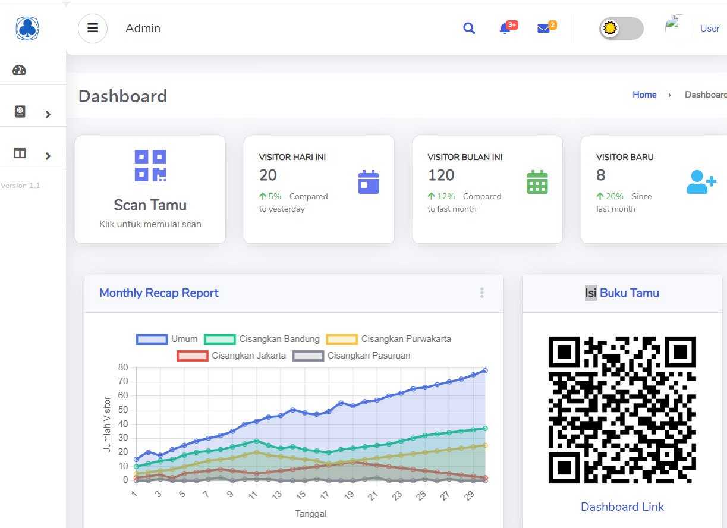The image size is (727, 528).
Task: Toggle Cisangkan Bandung legend item
Action: 262,339
